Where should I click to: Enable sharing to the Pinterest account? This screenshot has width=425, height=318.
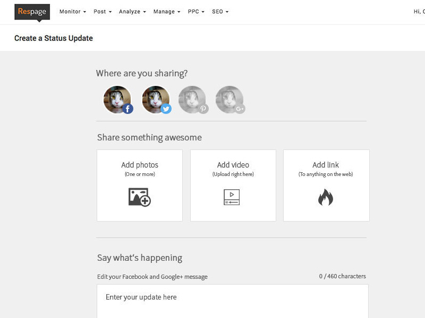pyautogui.click(x=193, y=99)
